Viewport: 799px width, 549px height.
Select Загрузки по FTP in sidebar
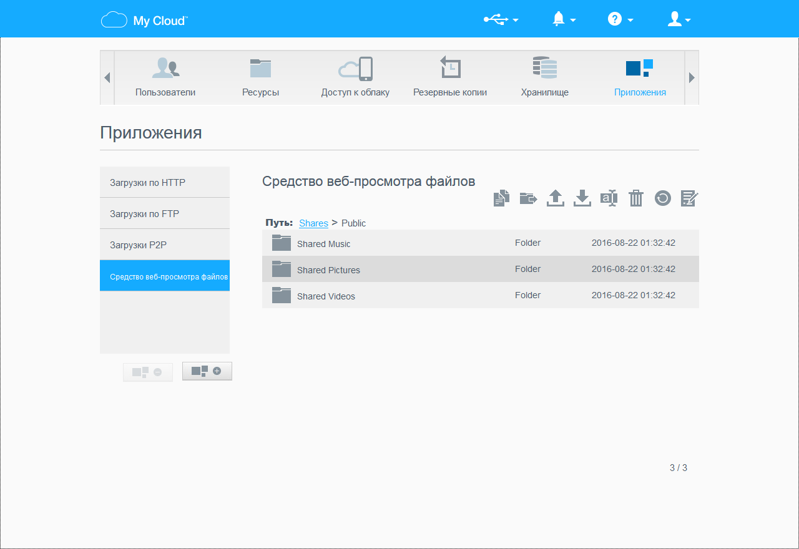click(165, 213)
